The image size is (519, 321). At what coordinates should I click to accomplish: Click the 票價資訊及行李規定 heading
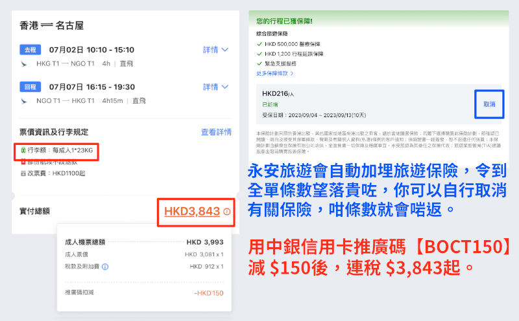coord(54,132)
